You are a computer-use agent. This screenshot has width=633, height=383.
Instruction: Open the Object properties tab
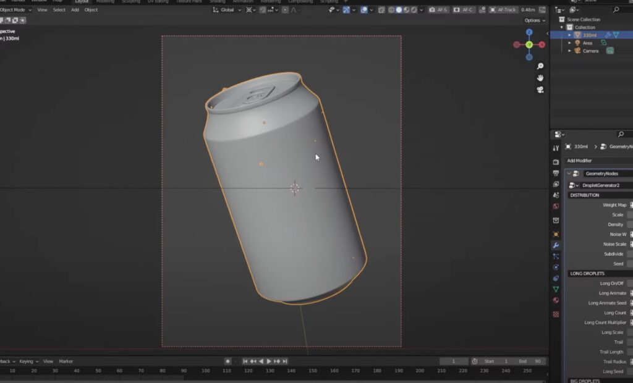[556, 234]
